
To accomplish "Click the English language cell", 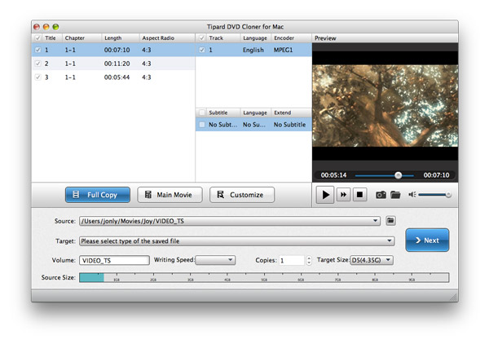I will [253, 50].
